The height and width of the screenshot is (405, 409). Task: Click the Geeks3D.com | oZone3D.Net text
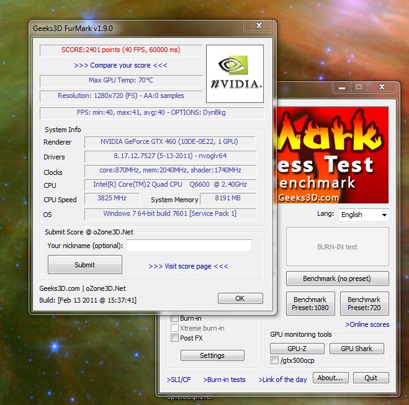click(x=83, y=288)
